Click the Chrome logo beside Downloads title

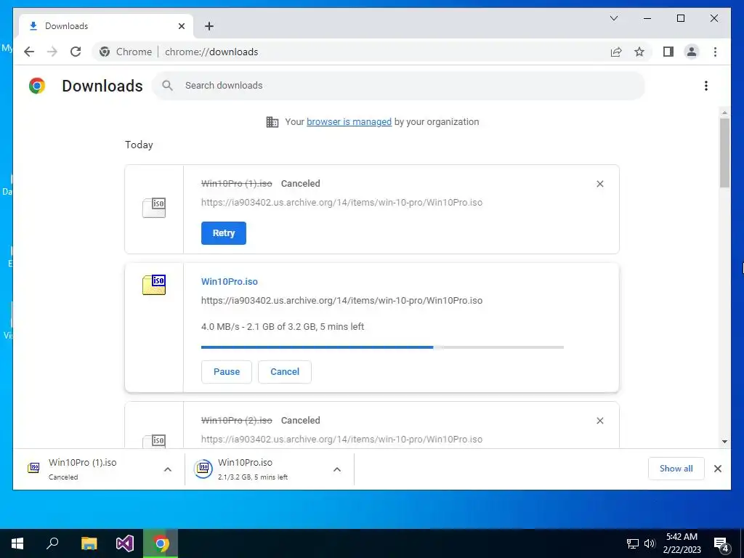pos(37,86)
